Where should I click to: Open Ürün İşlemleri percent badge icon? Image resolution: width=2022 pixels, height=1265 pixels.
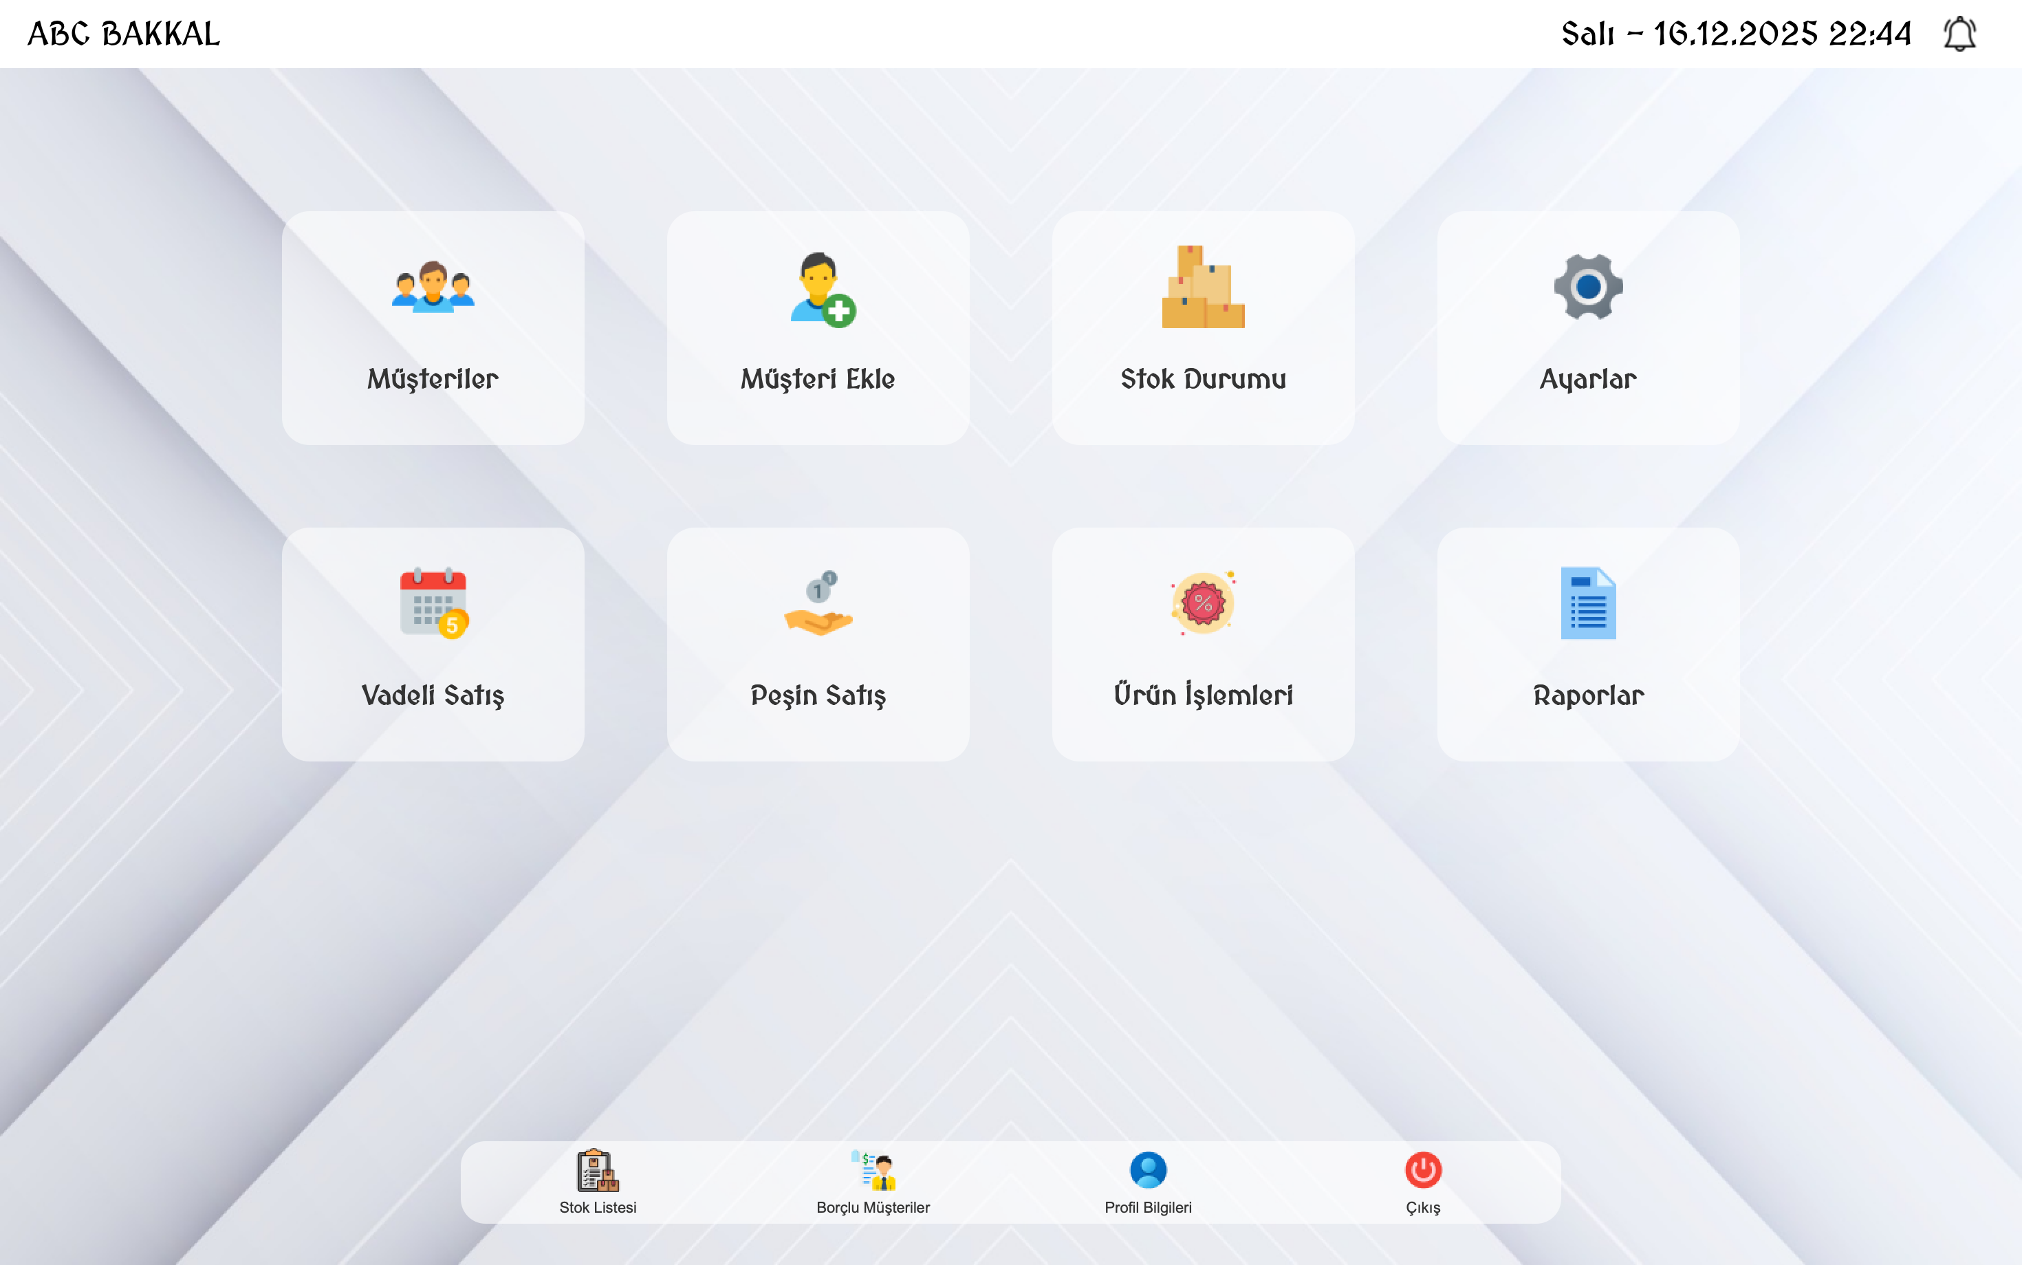(1202, 603)
